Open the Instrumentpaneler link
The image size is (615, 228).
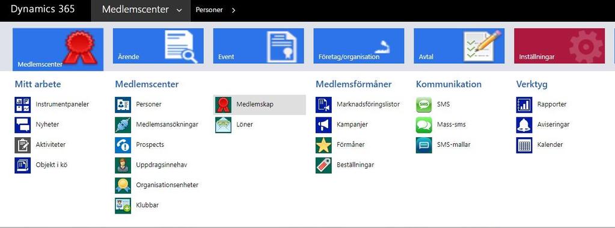pos(63,105)
